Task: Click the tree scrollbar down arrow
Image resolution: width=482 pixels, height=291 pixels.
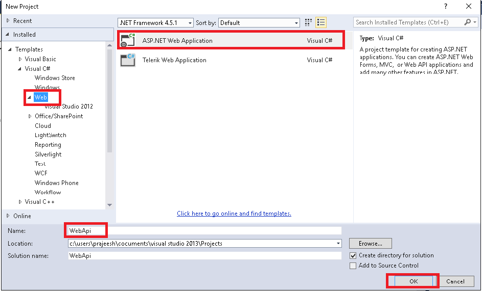Action: coord(109,205)
